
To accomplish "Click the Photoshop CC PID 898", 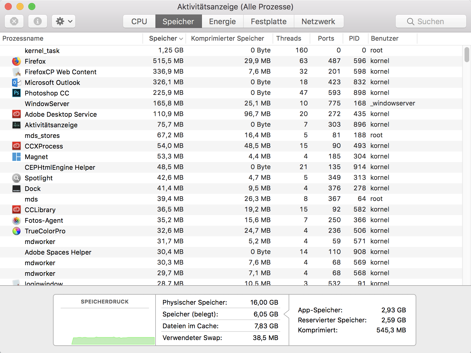I will (360, 93).
